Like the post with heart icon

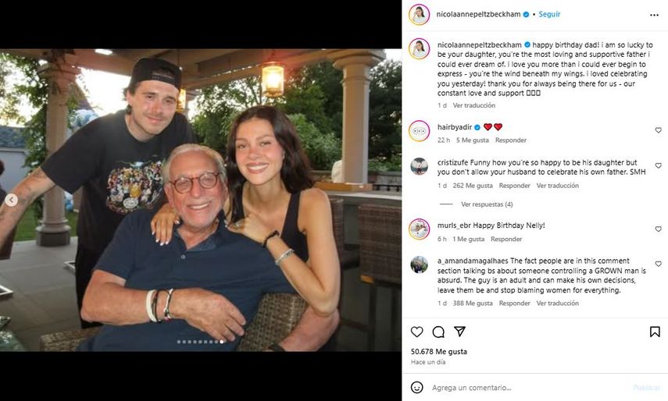[x=416, y=332]
